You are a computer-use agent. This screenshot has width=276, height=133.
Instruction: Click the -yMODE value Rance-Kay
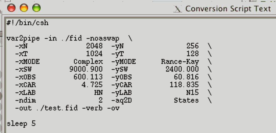[x=180, y=62]
